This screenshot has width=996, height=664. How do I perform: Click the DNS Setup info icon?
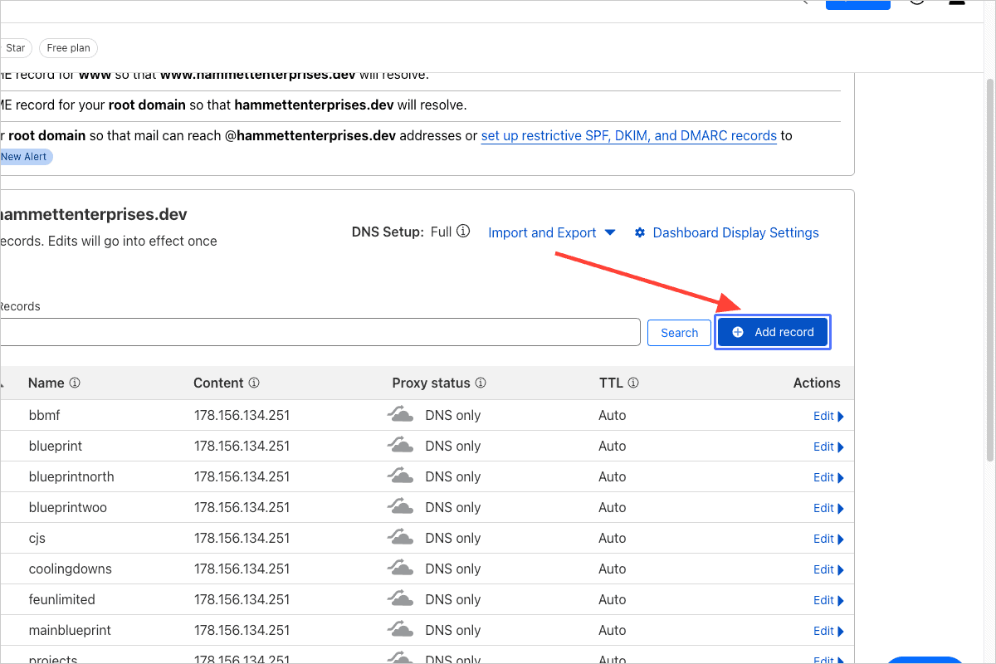coord(463,232)
